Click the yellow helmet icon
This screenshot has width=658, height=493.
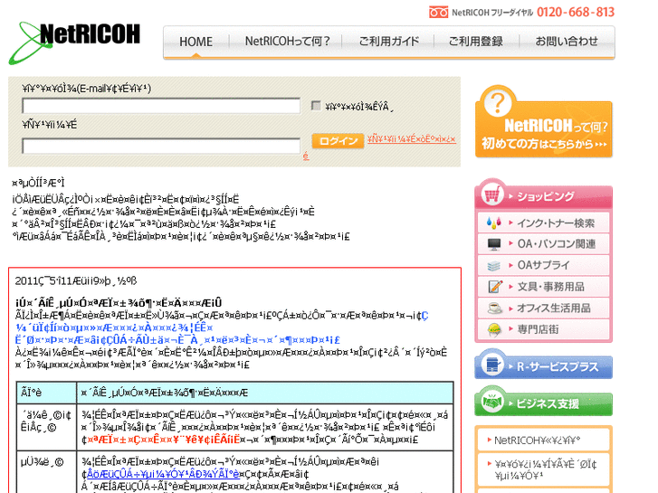[494, 330]
